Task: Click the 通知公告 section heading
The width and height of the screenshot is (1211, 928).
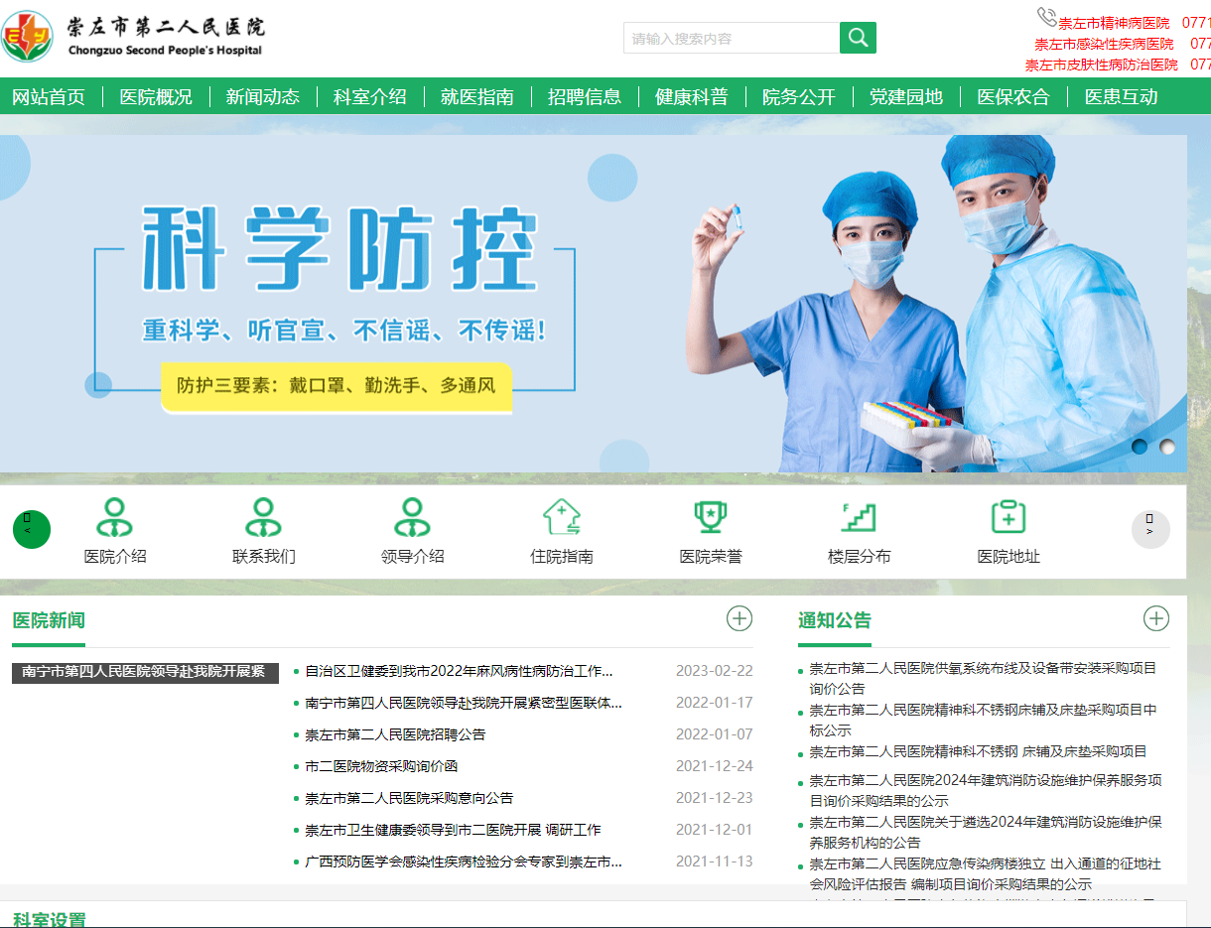Action: 835,620
